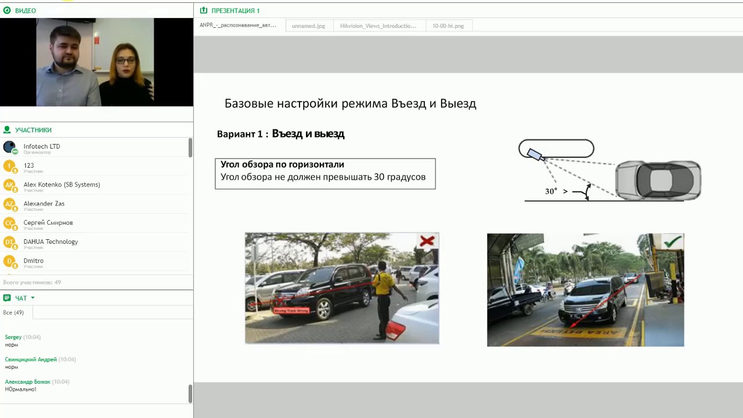
Task: Click the Participants panel person icon
Action: 7,130
